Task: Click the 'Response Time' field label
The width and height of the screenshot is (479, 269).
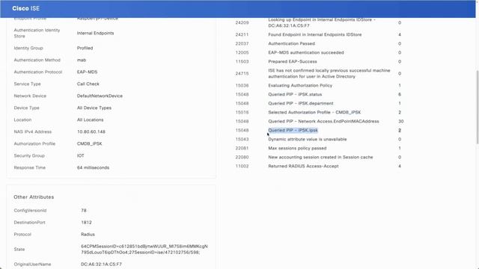Action: click(x=30, y=167)
